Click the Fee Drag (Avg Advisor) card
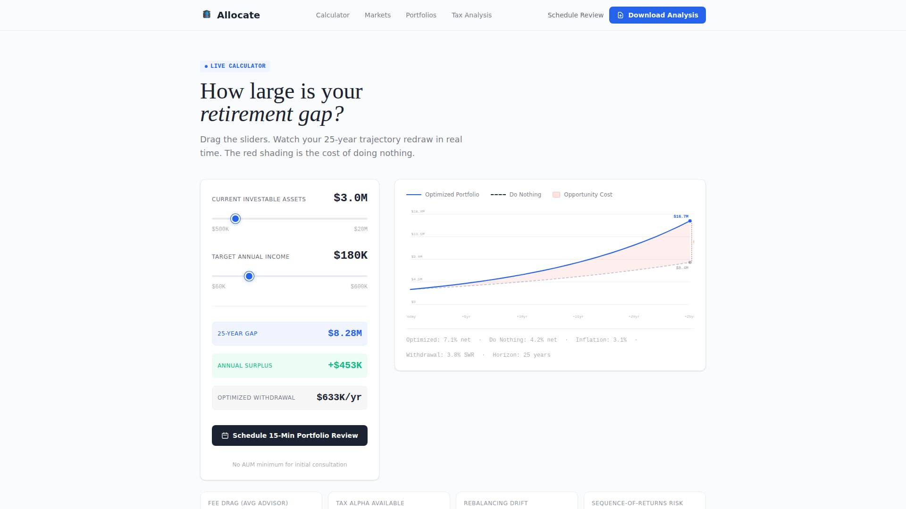Image resolution: width=906 pixels, height=509 pixels. click(261, 501)
